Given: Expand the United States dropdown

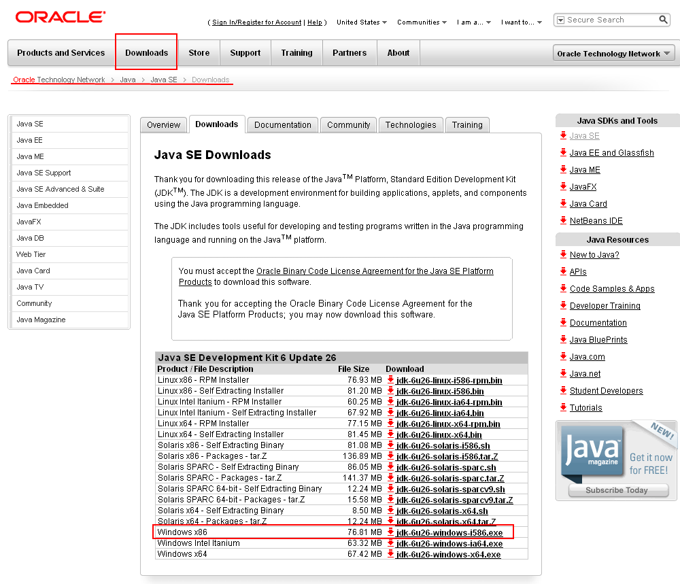Looking at the screenshot, I should (x=362, y=22).
